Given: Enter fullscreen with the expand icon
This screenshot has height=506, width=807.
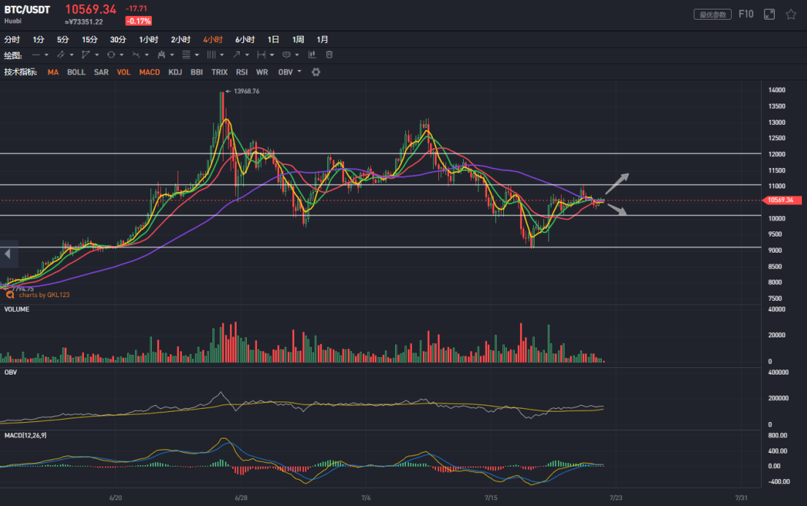Looking at the screenshot, I should tap(769, 15).
